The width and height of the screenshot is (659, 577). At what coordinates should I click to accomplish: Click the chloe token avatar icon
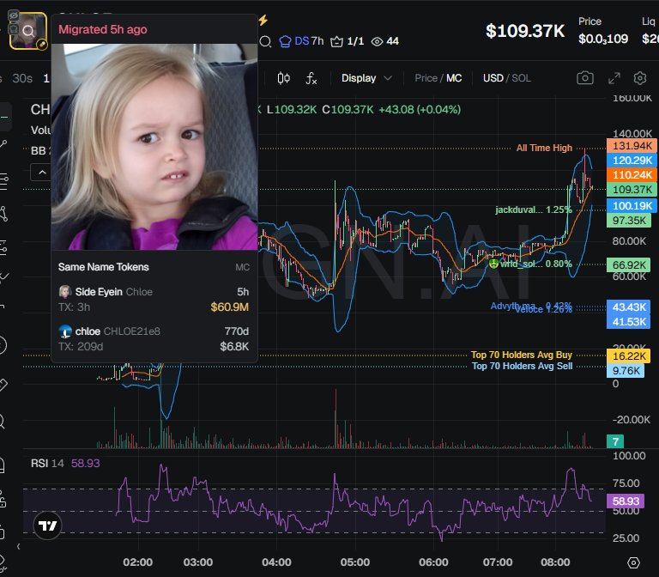[x=64, y=331]
